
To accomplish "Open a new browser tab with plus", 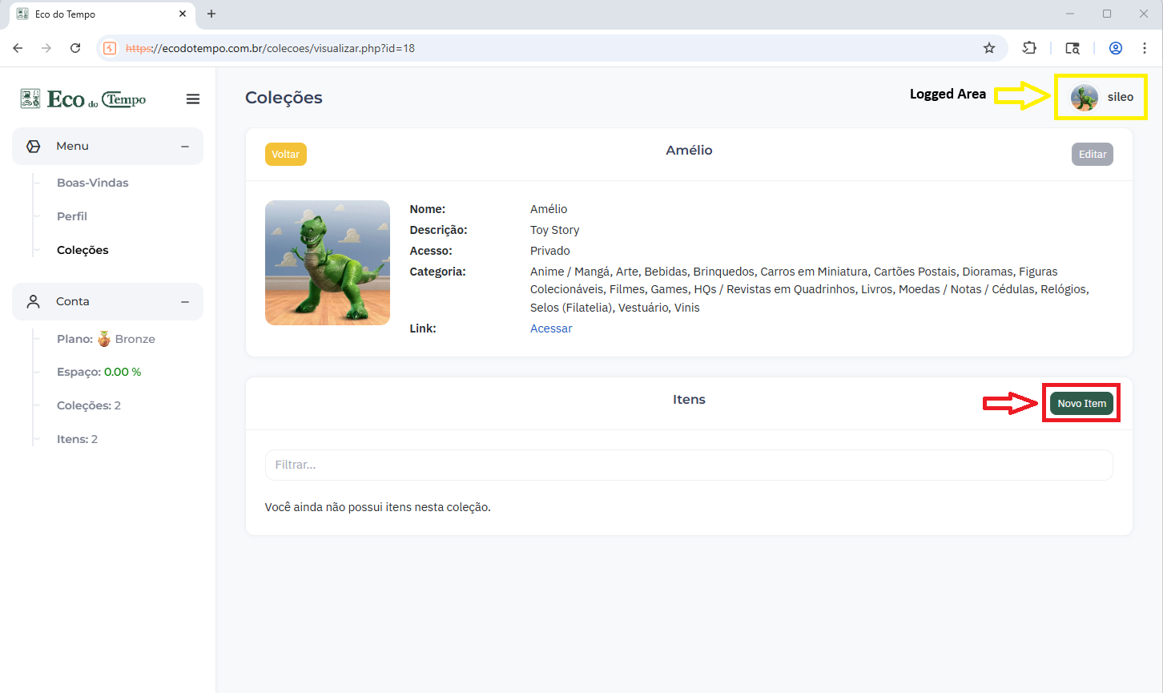I will click(211, 14).
